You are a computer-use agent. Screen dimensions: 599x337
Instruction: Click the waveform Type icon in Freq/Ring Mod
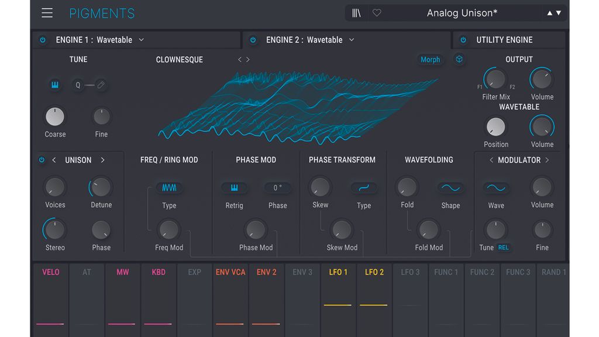(169, 188)
